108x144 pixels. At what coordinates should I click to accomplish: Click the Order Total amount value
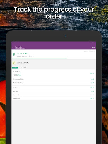click(92, 98)
